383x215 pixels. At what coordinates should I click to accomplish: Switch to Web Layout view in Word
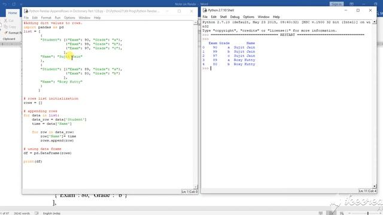[x=342, y=213]
